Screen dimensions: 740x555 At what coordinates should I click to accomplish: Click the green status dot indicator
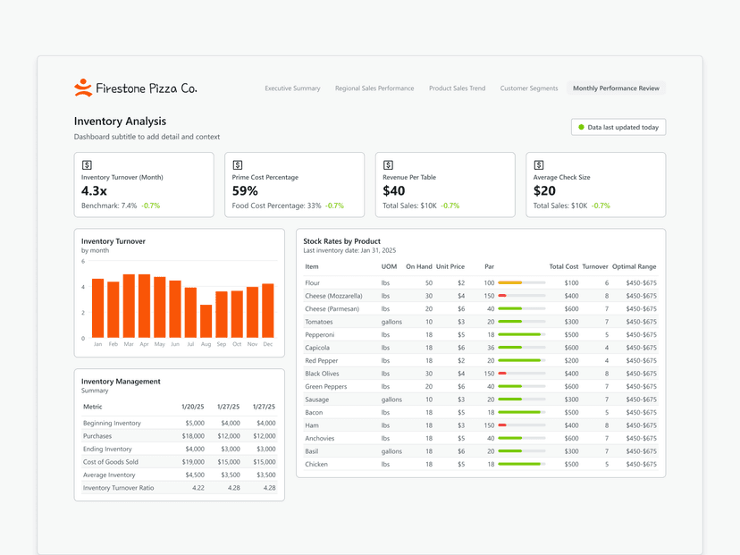coord(581,127)
